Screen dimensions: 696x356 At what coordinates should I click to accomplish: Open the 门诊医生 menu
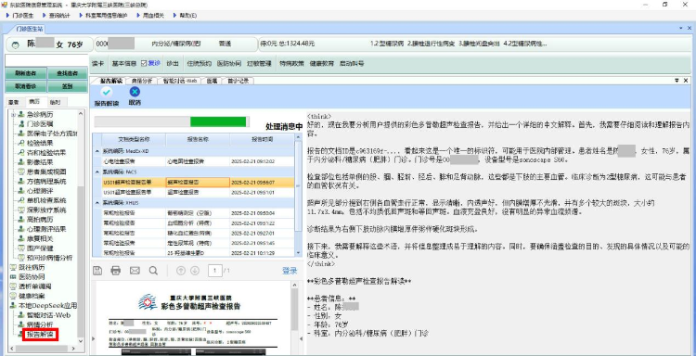tap(23, 16)
